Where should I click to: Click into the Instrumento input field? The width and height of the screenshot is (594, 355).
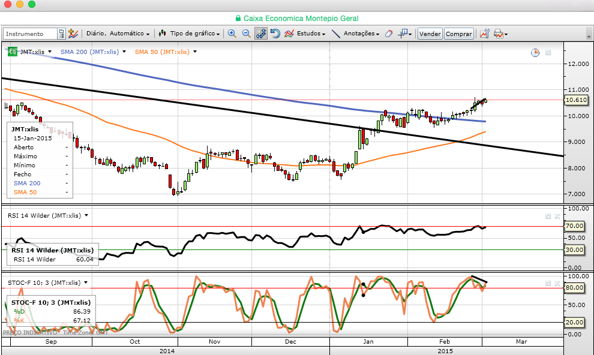[x=31, y=34]
